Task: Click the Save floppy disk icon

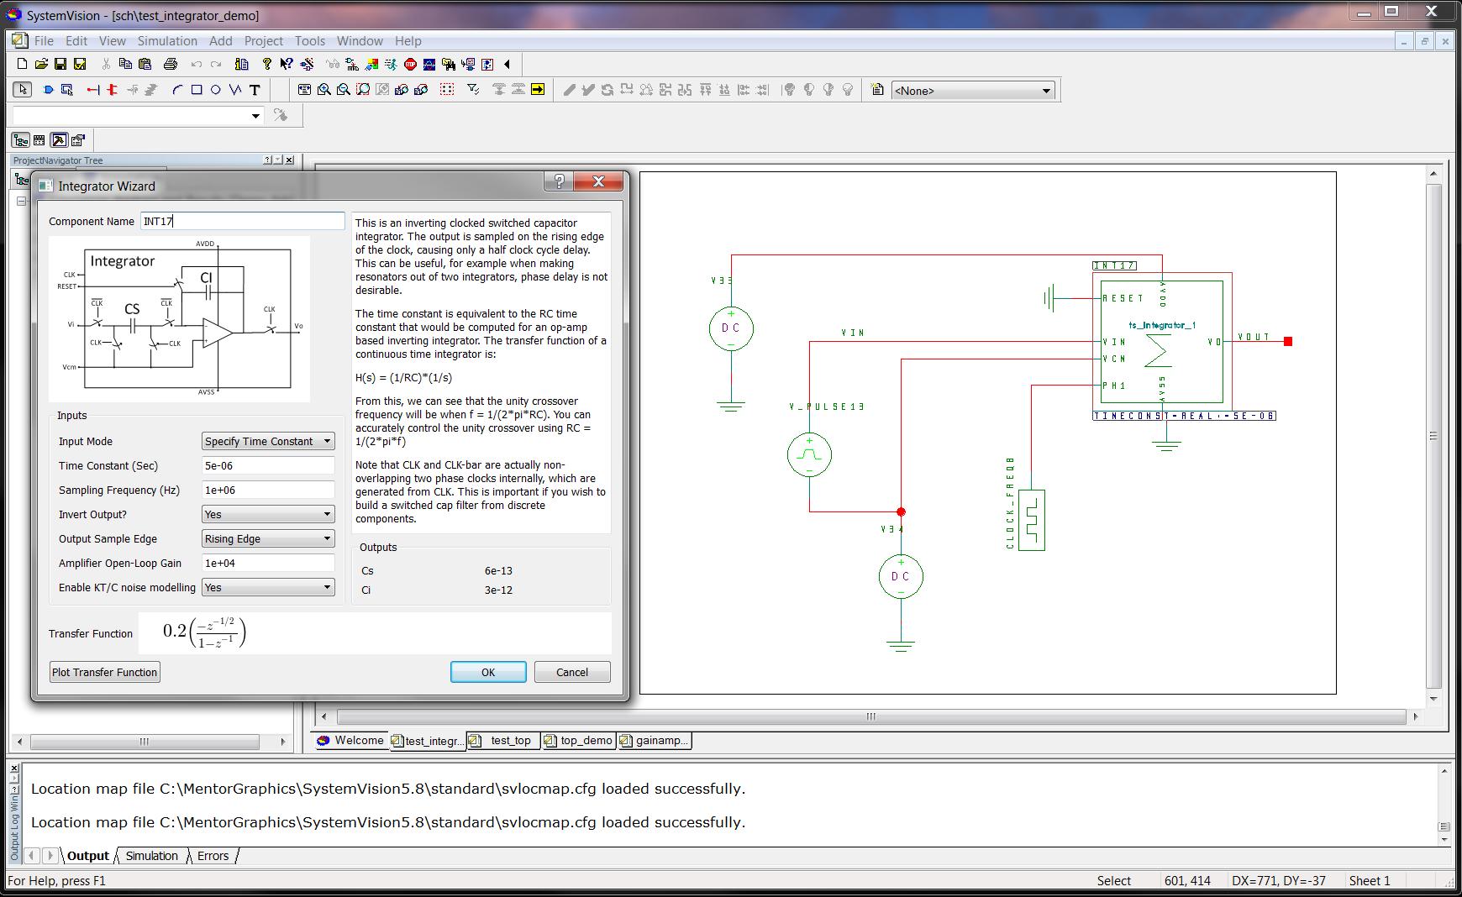Action: [x=60, y=64]
